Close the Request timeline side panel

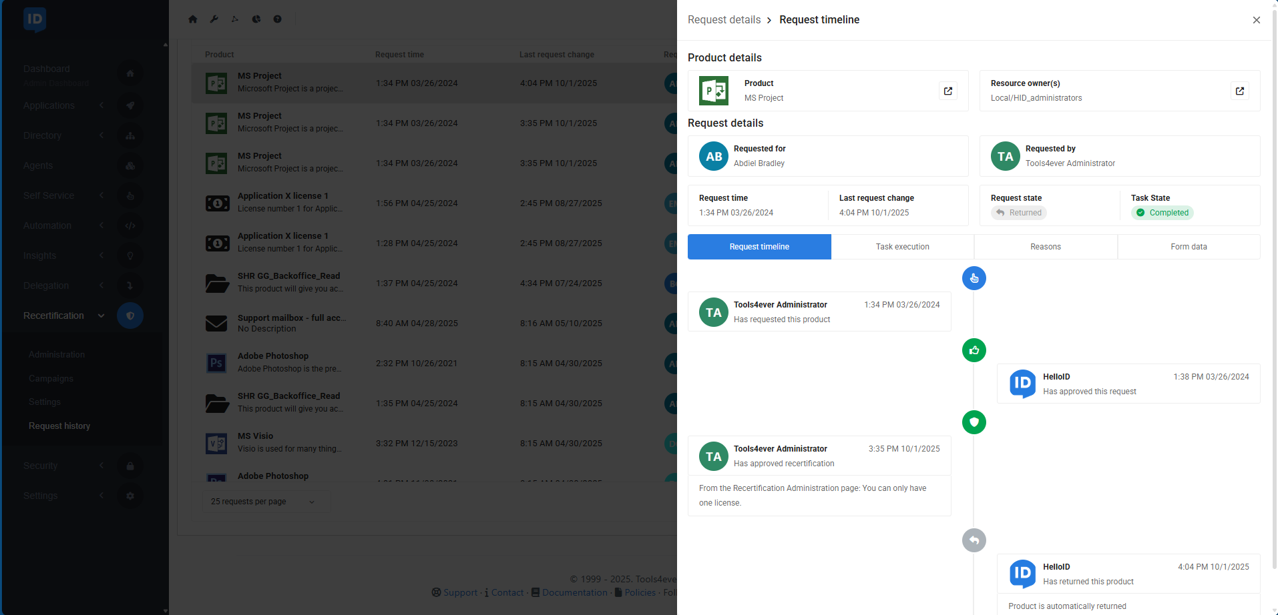(x=1256, y=20)
